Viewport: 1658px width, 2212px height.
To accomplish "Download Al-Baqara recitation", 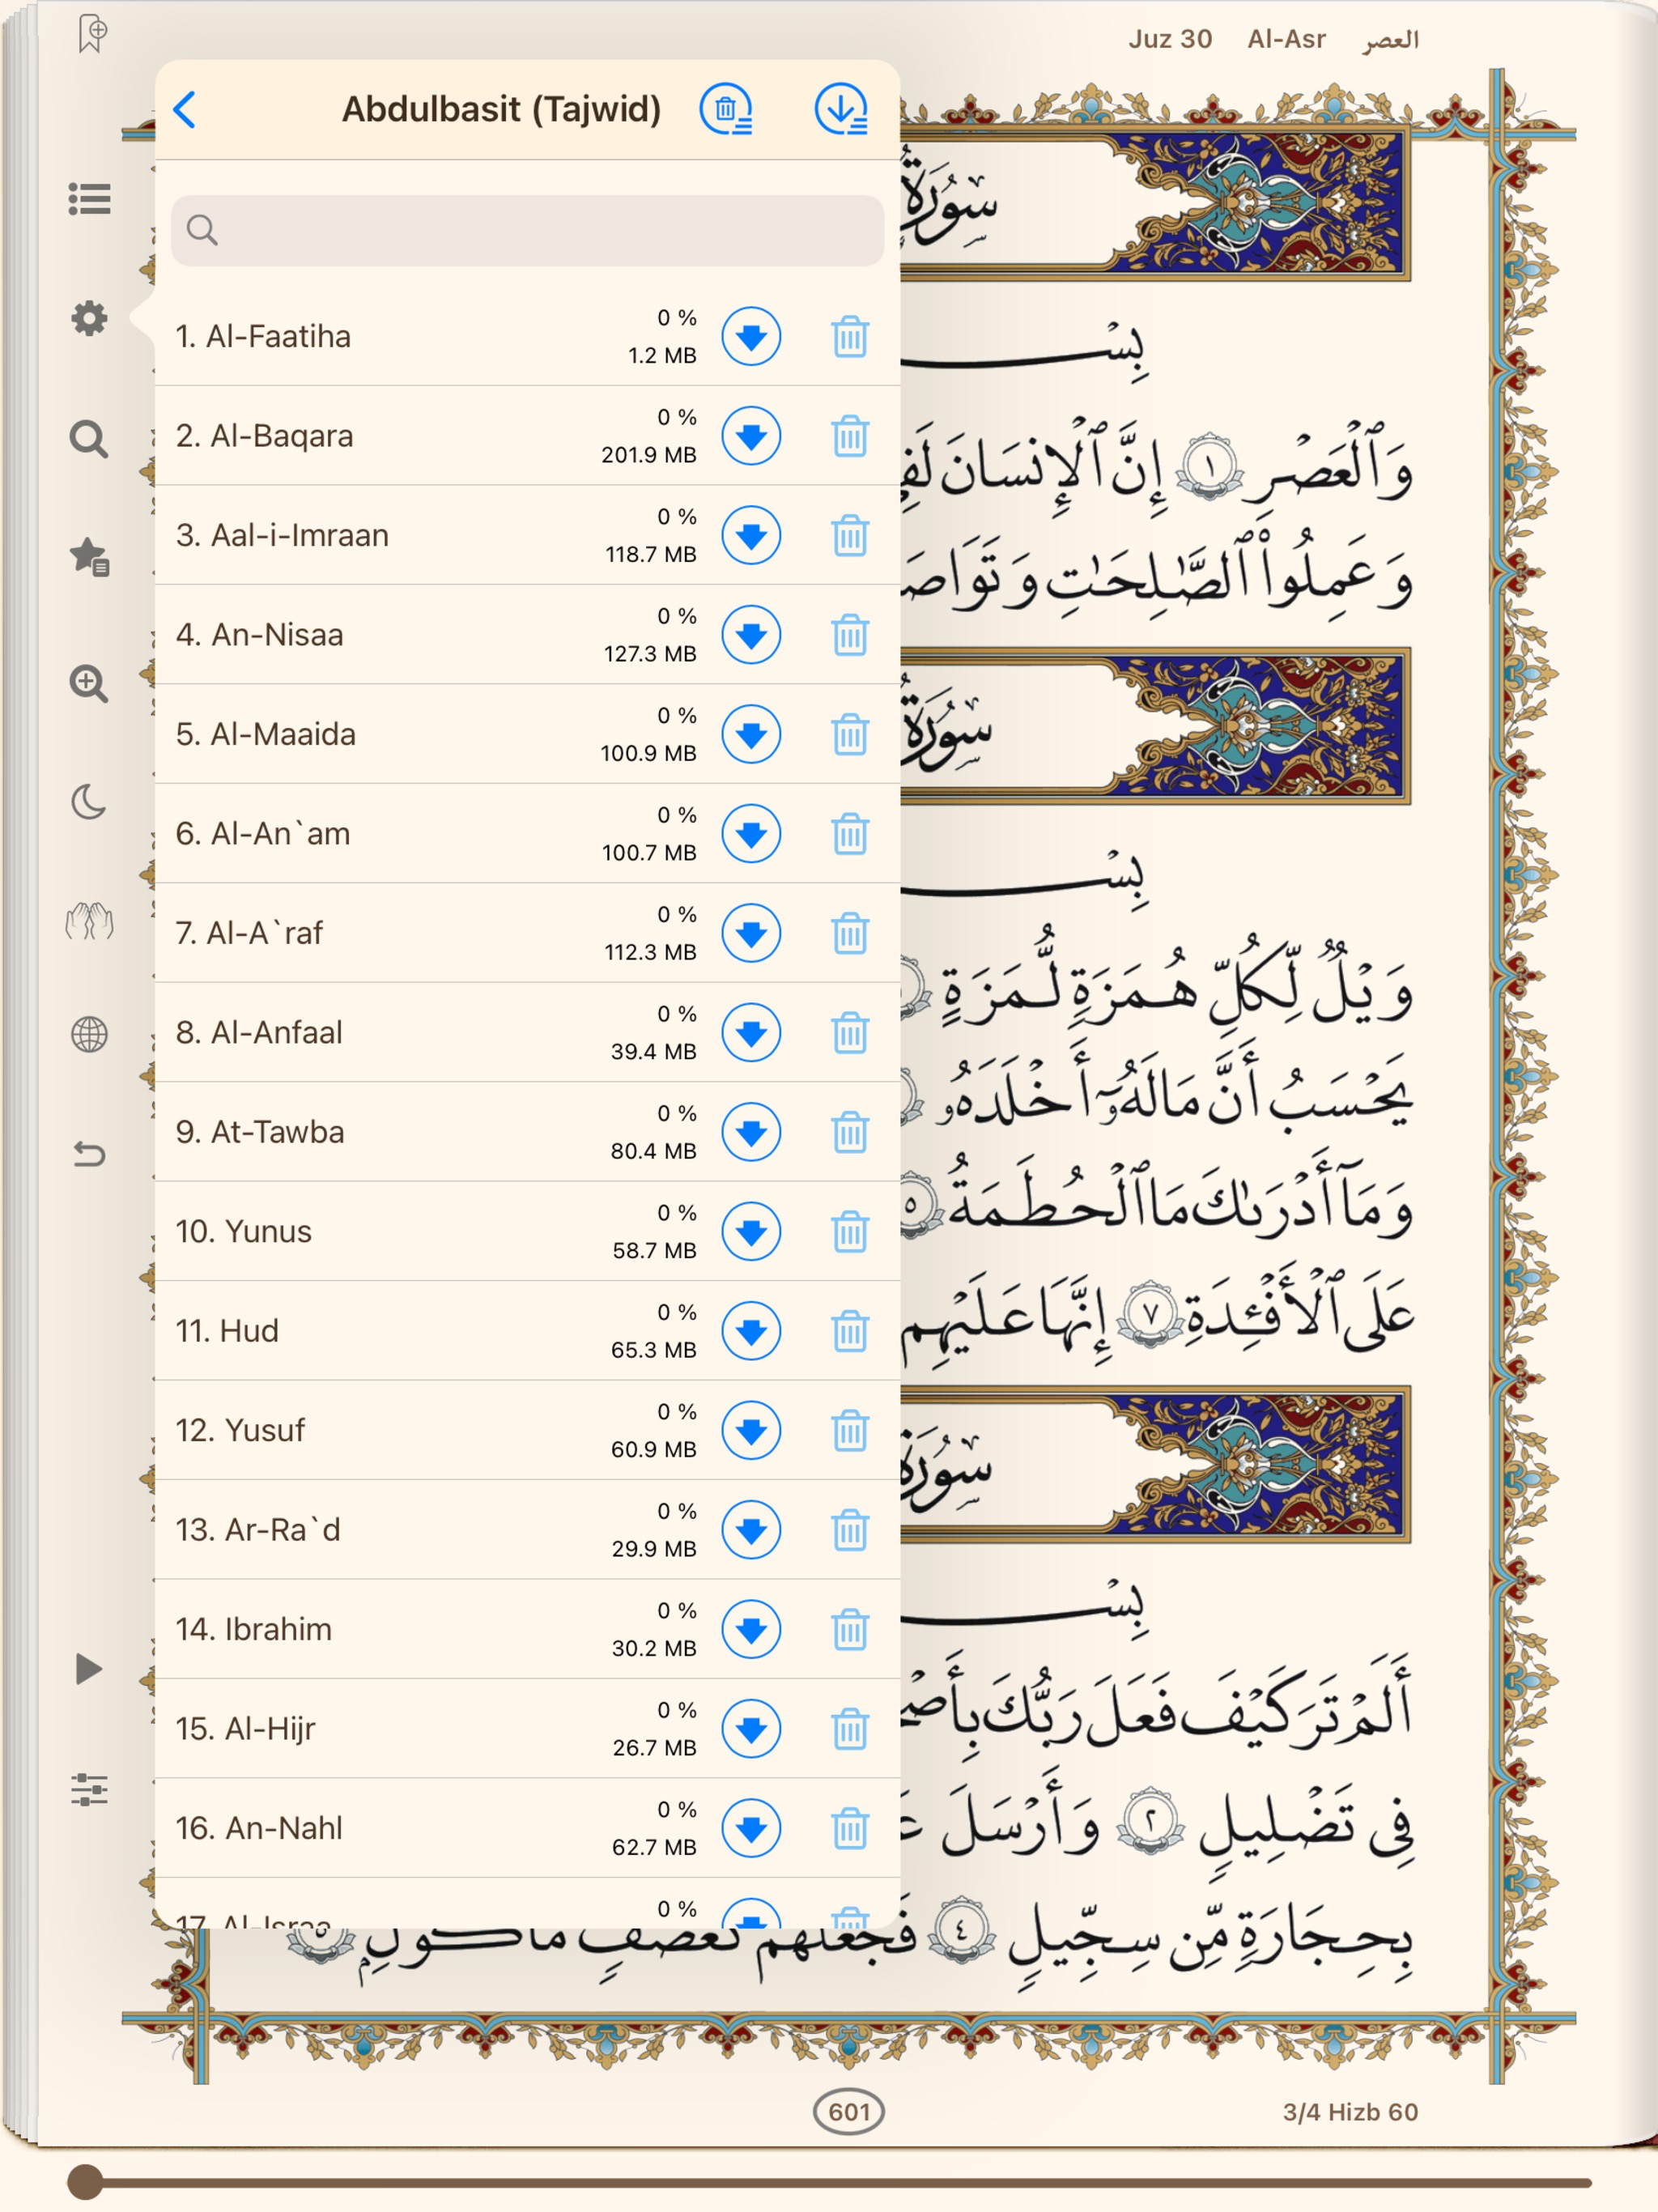I will pyautogui.click(x=751, y=436).
